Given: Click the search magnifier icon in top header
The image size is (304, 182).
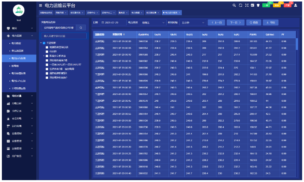Looking at the screenshot, I should [235, 6].
